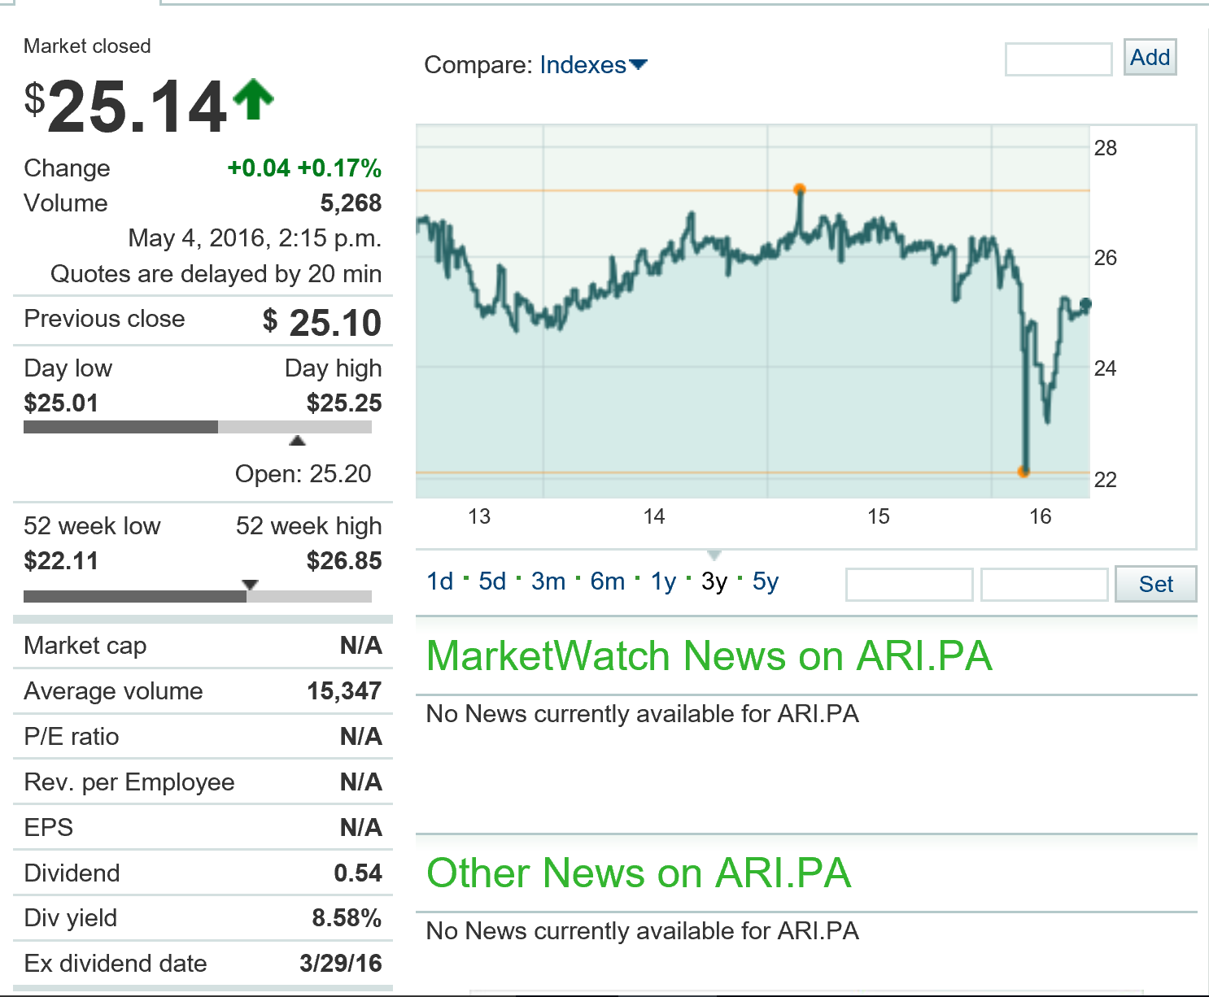Collapse the chart using the gray down arrow

(x=714, y=555)
